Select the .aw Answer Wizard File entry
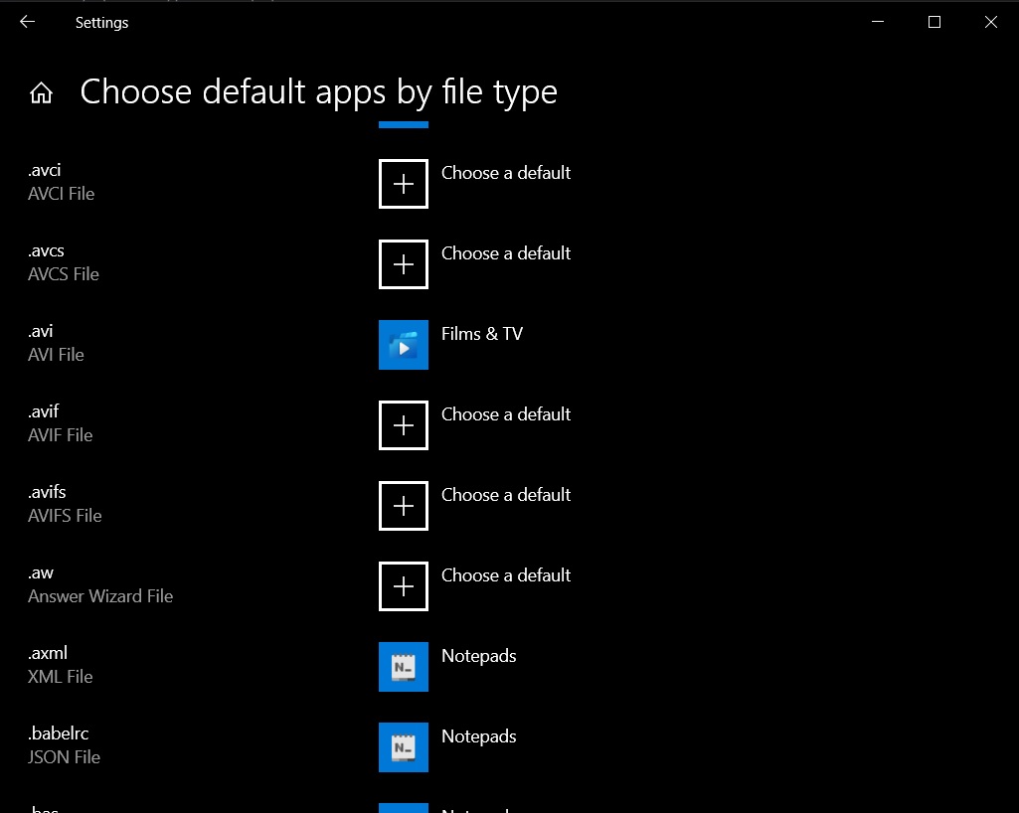This screenshot has width=1019, height=813. coord(99,583)
